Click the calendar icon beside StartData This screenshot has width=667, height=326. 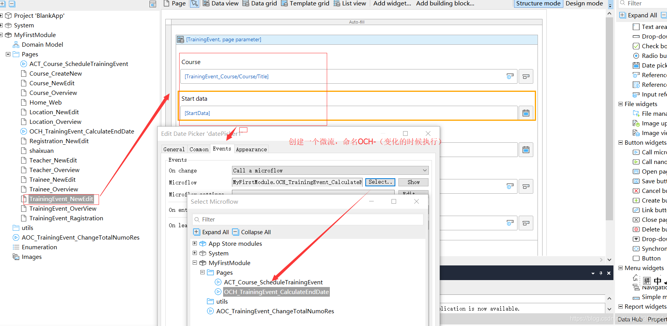pos(526,113)
